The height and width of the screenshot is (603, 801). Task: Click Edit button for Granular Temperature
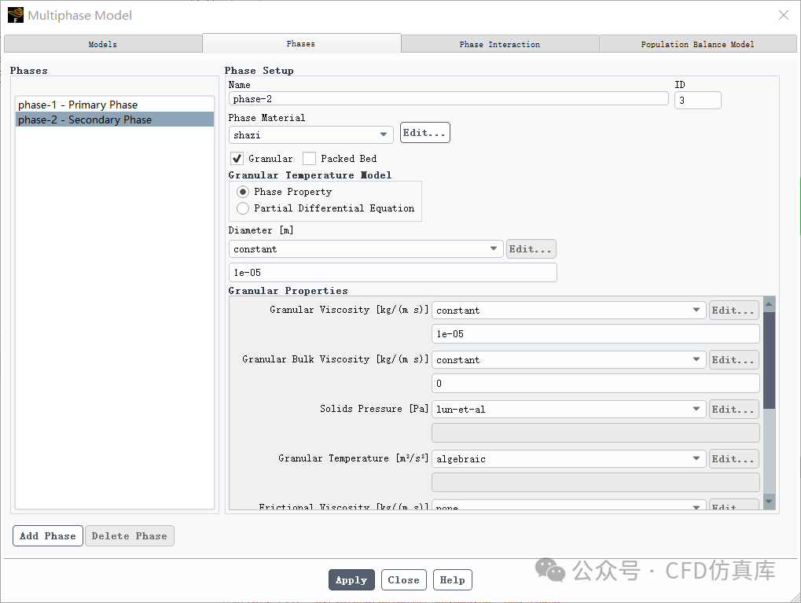pyautogui.click(x=733, y=459)
